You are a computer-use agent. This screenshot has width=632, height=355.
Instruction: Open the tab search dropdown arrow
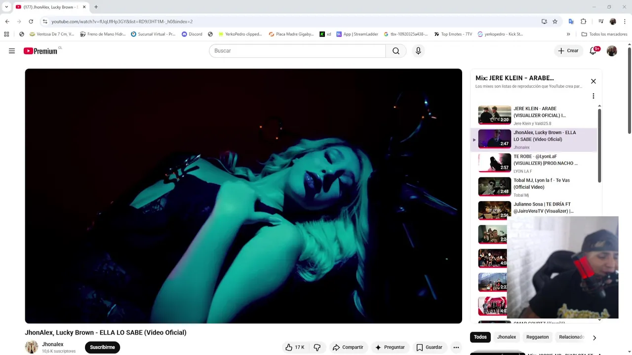click(x=6, y=7)
